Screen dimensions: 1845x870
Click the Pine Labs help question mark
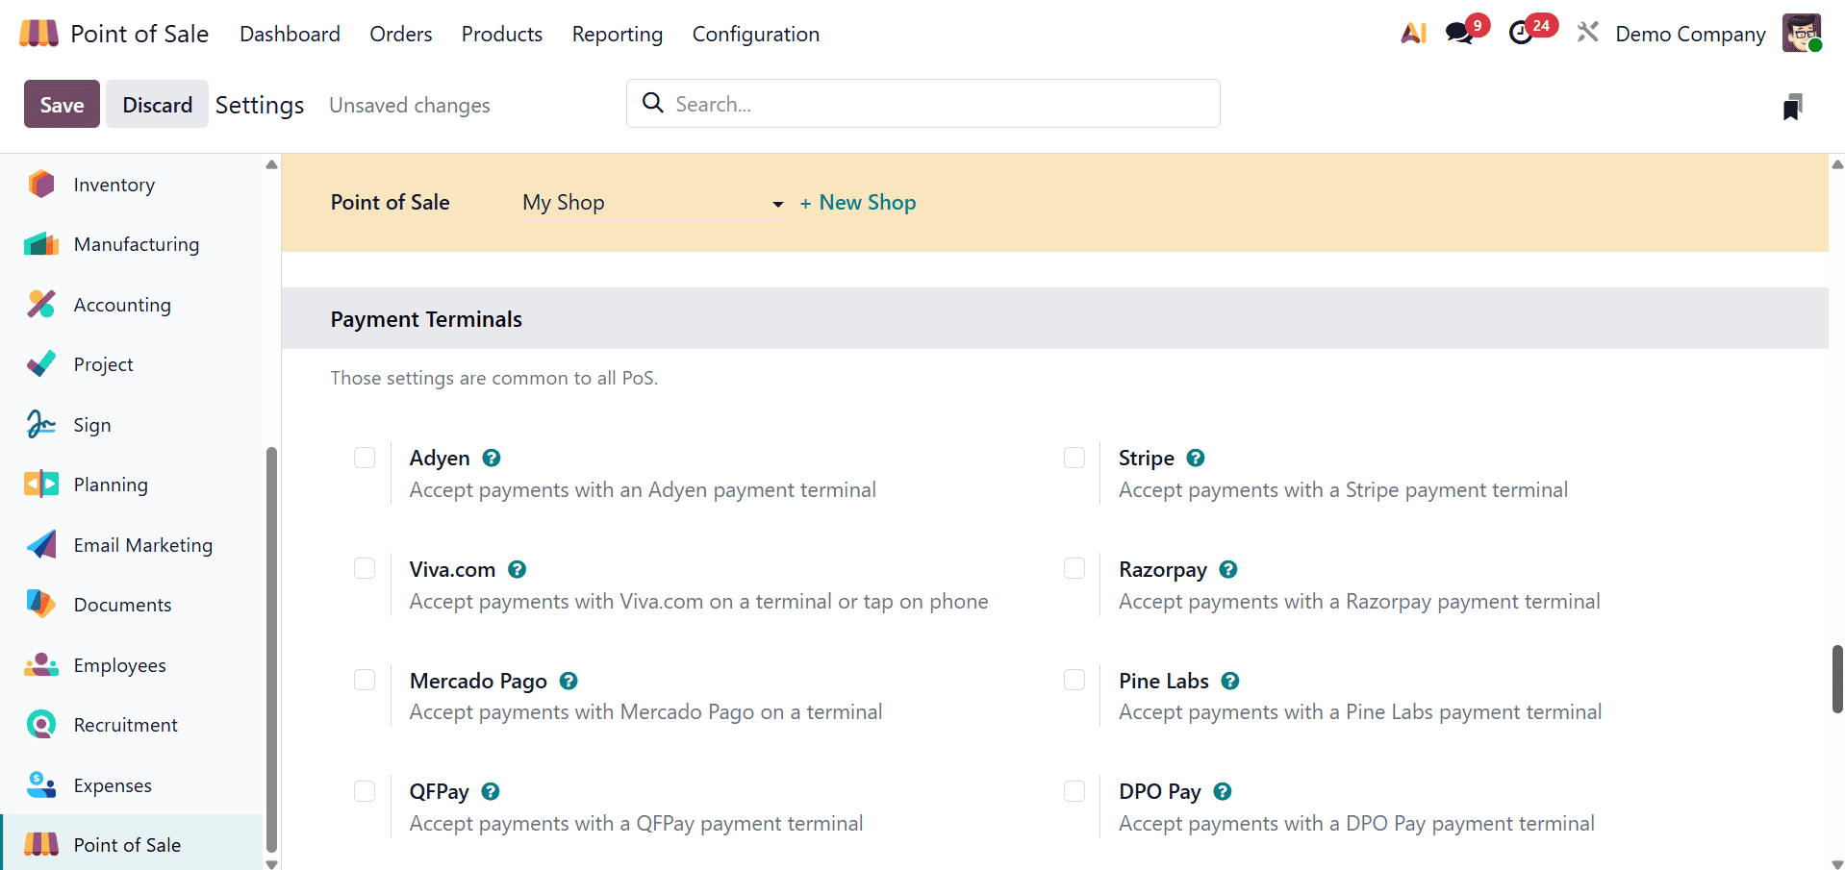[1229, 681]
